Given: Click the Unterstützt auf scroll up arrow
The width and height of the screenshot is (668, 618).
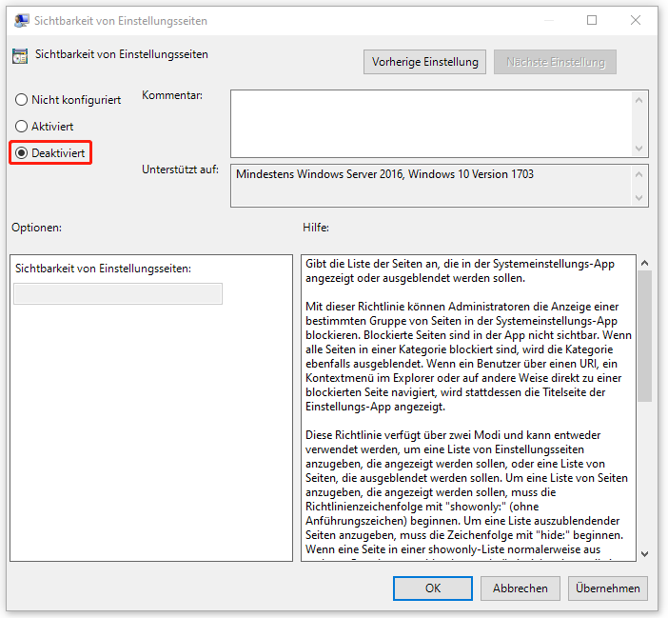Looking at the screenshot, I should coord(639,174).
